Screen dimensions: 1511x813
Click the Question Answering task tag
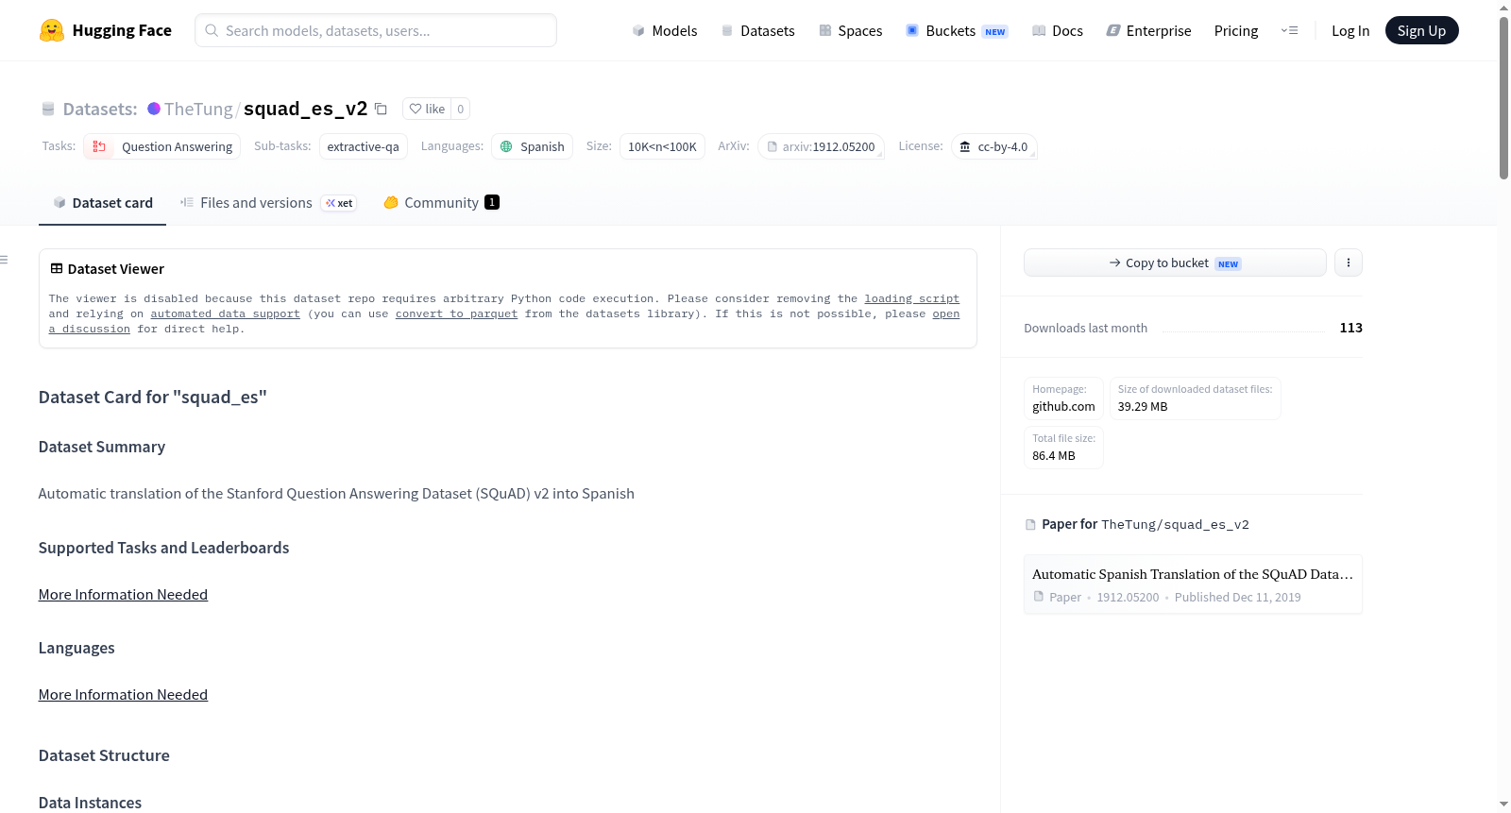(162, 146)
